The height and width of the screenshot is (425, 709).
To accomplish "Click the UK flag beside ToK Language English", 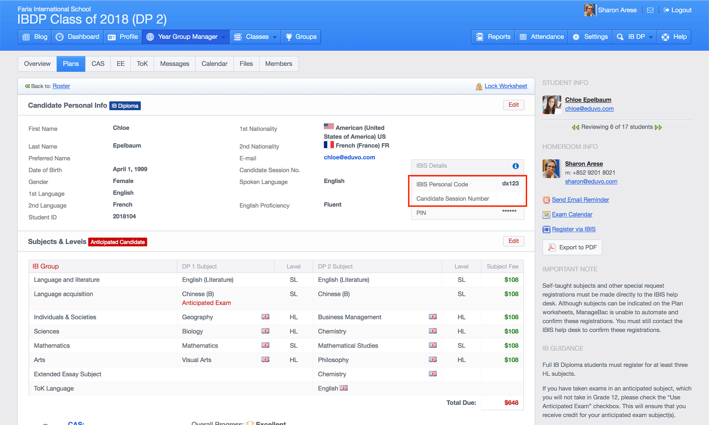I will point(344,388).
